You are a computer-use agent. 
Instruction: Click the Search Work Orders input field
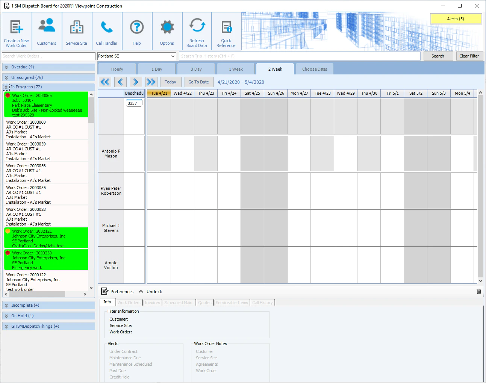[x=48, y=56]
